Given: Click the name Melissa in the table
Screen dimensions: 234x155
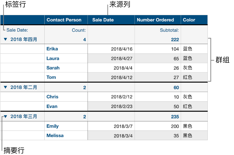Looking at the screenshot, I should coord(55,136).
